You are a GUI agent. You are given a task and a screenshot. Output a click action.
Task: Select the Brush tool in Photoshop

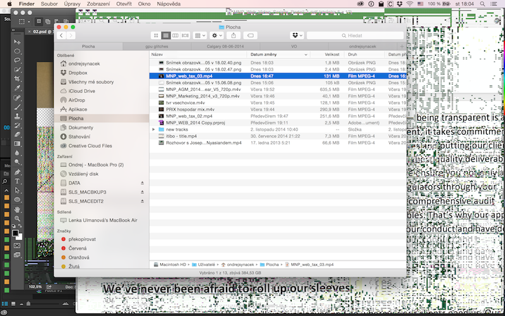coord(17,107)
